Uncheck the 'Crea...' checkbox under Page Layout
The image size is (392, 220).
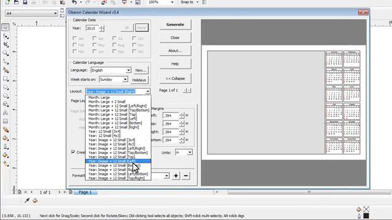73,152
